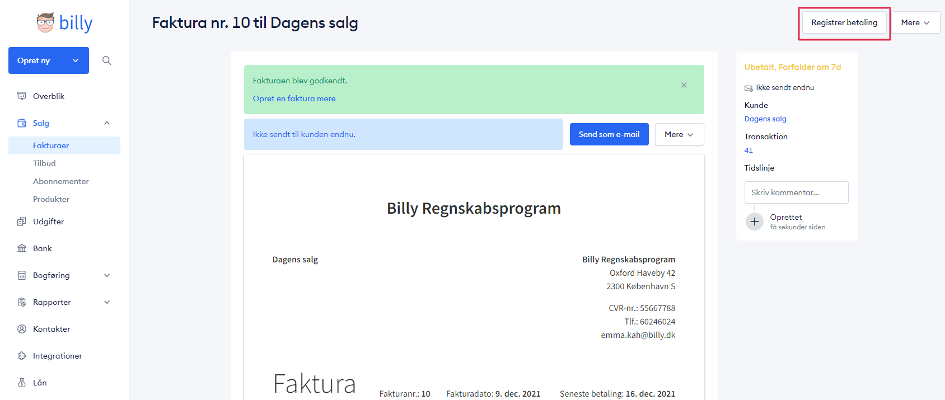Click the 'Skriv kommentar...' field

pyautogui.click(x=796, y=192)
